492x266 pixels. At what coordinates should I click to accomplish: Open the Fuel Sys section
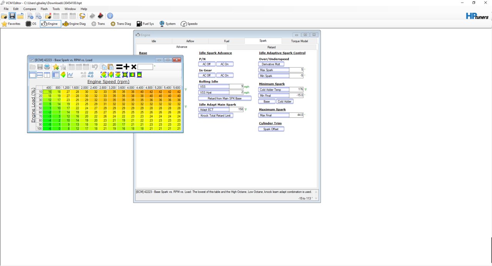[x=145, y=24]
